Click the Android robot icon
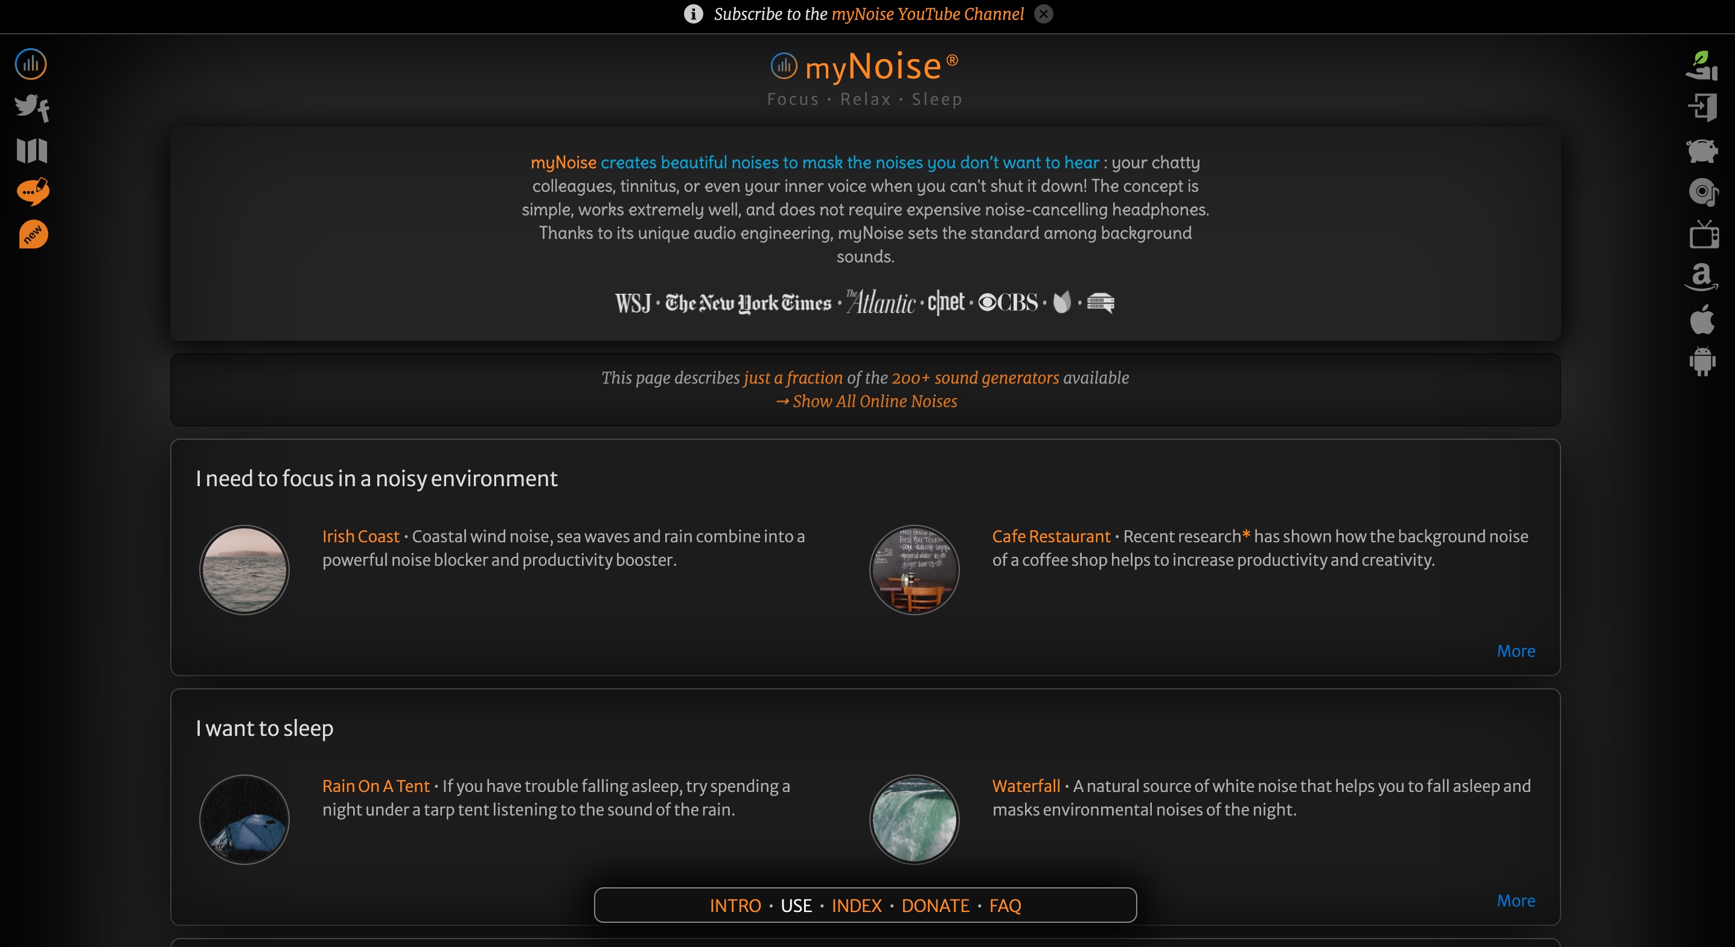This screenshot has width=1735, height=947. coord(1702,361)
